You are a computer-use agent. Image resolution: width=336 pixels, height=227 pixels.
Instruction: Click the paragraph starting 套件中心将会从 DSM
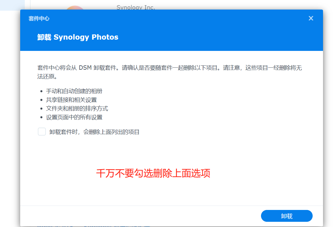[x=170, y=72]
